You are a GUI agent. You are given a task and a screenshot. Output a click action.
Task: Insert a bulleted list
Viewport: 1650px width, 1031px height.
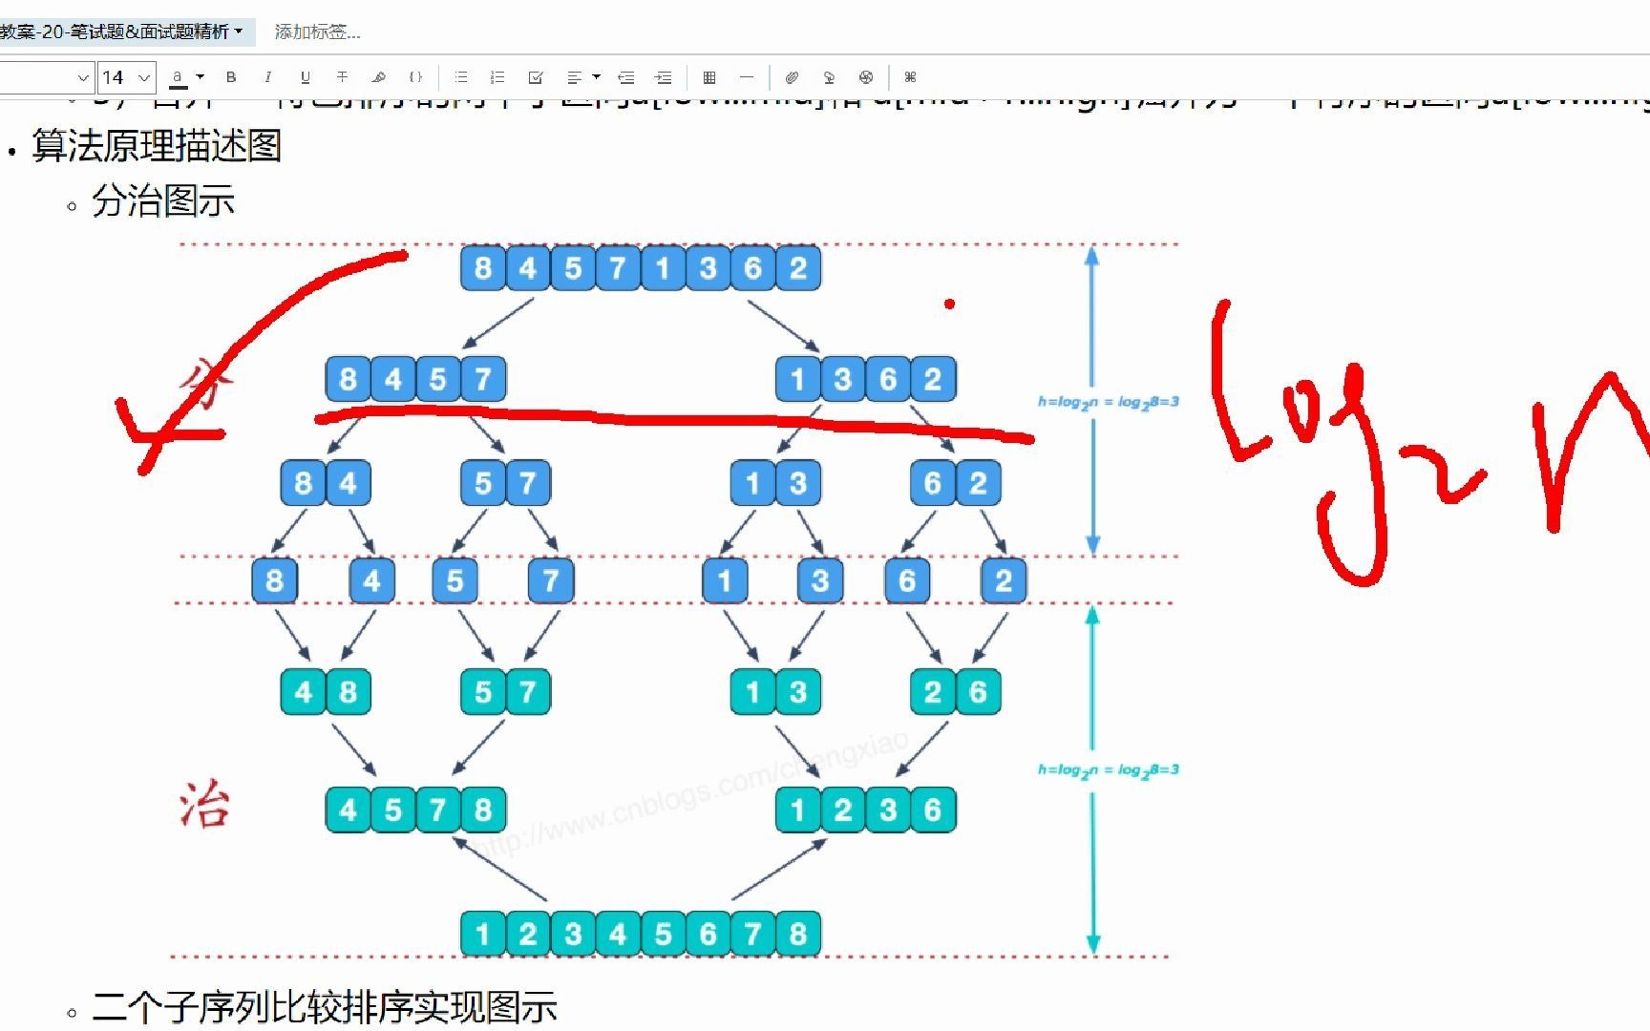[x=461, y=77]
